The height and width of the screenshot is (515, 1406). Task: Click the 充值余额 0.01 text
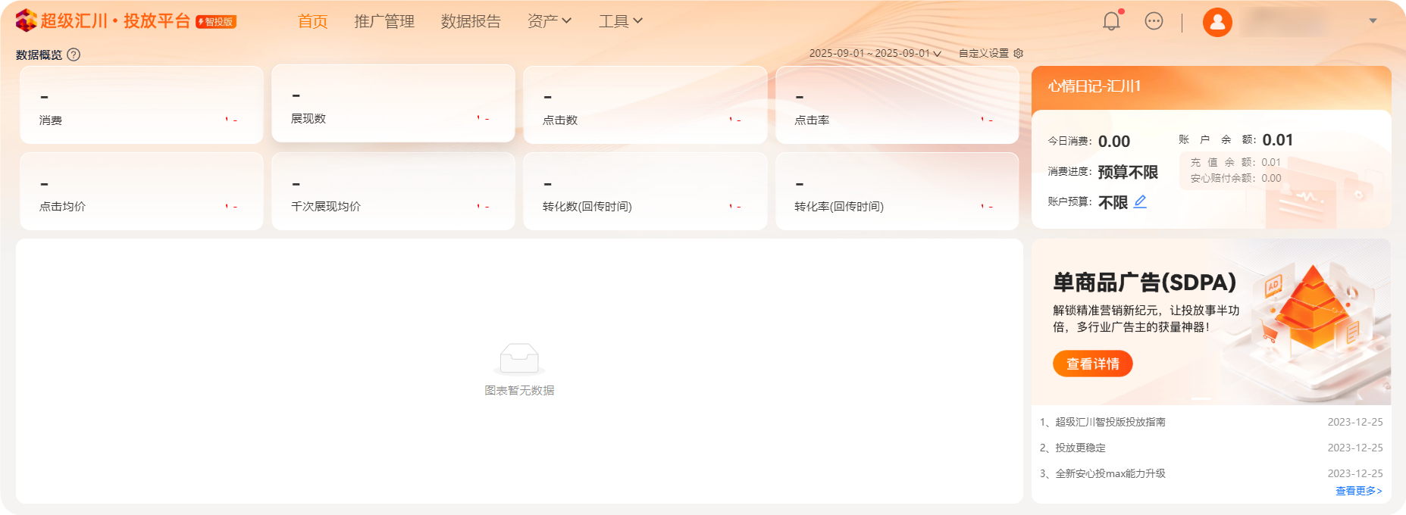pyautogui.click(x=1235, y=162)
